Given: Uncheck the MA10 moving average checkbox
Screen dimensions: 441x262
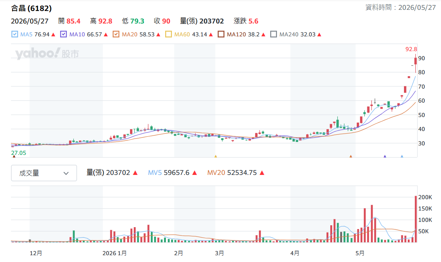Looking at the screenshot, I should [63, 34].
